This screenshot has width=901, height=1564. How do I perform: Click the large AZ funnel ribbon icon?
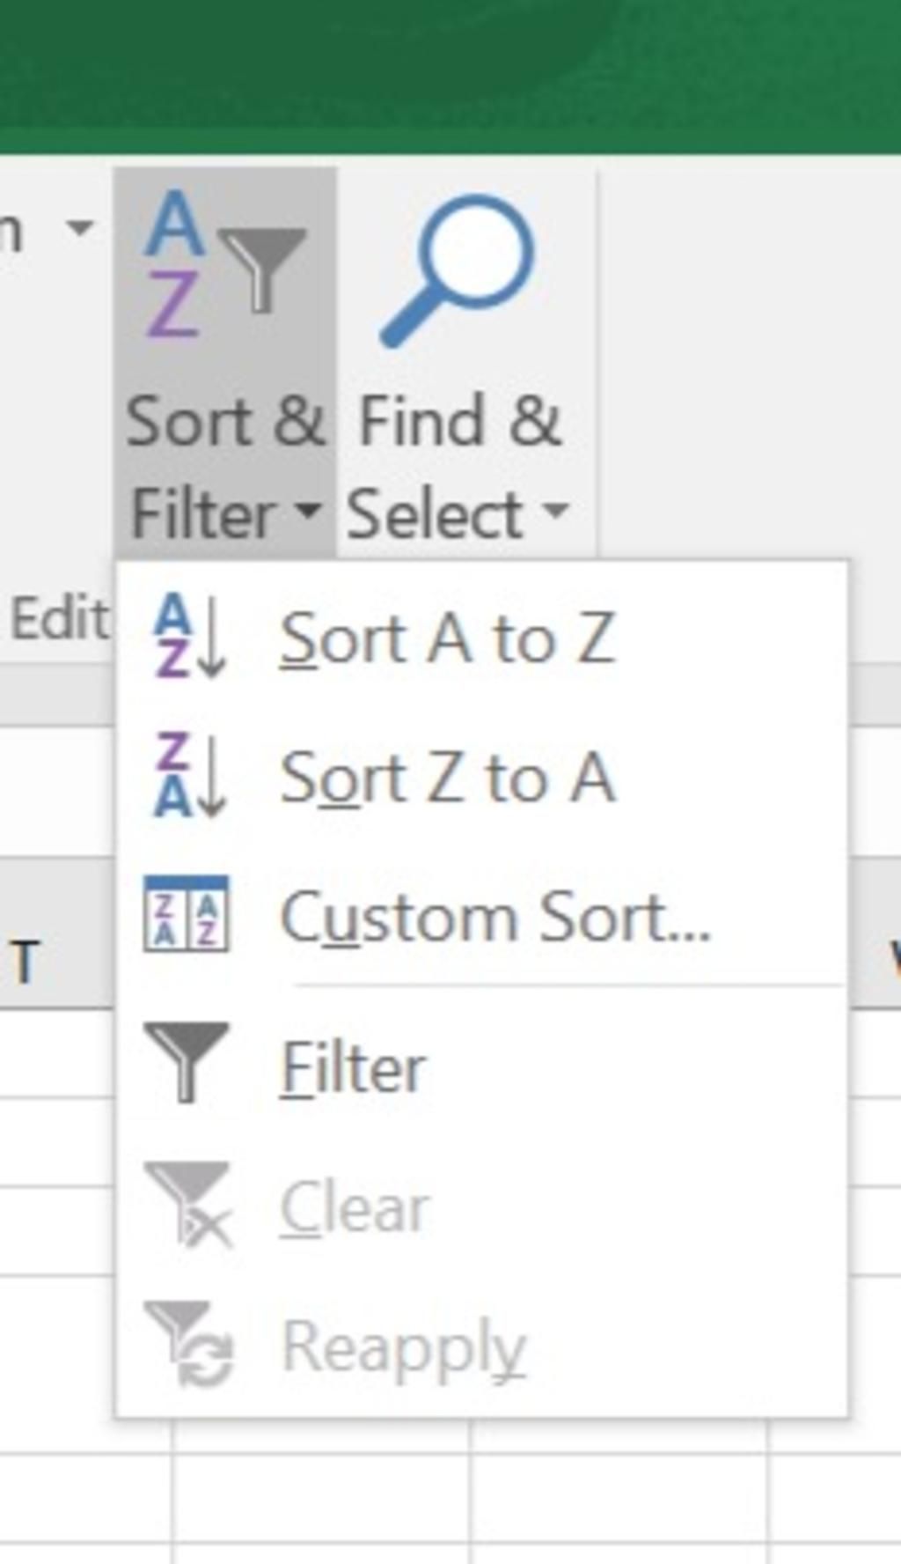coord(225,266)
